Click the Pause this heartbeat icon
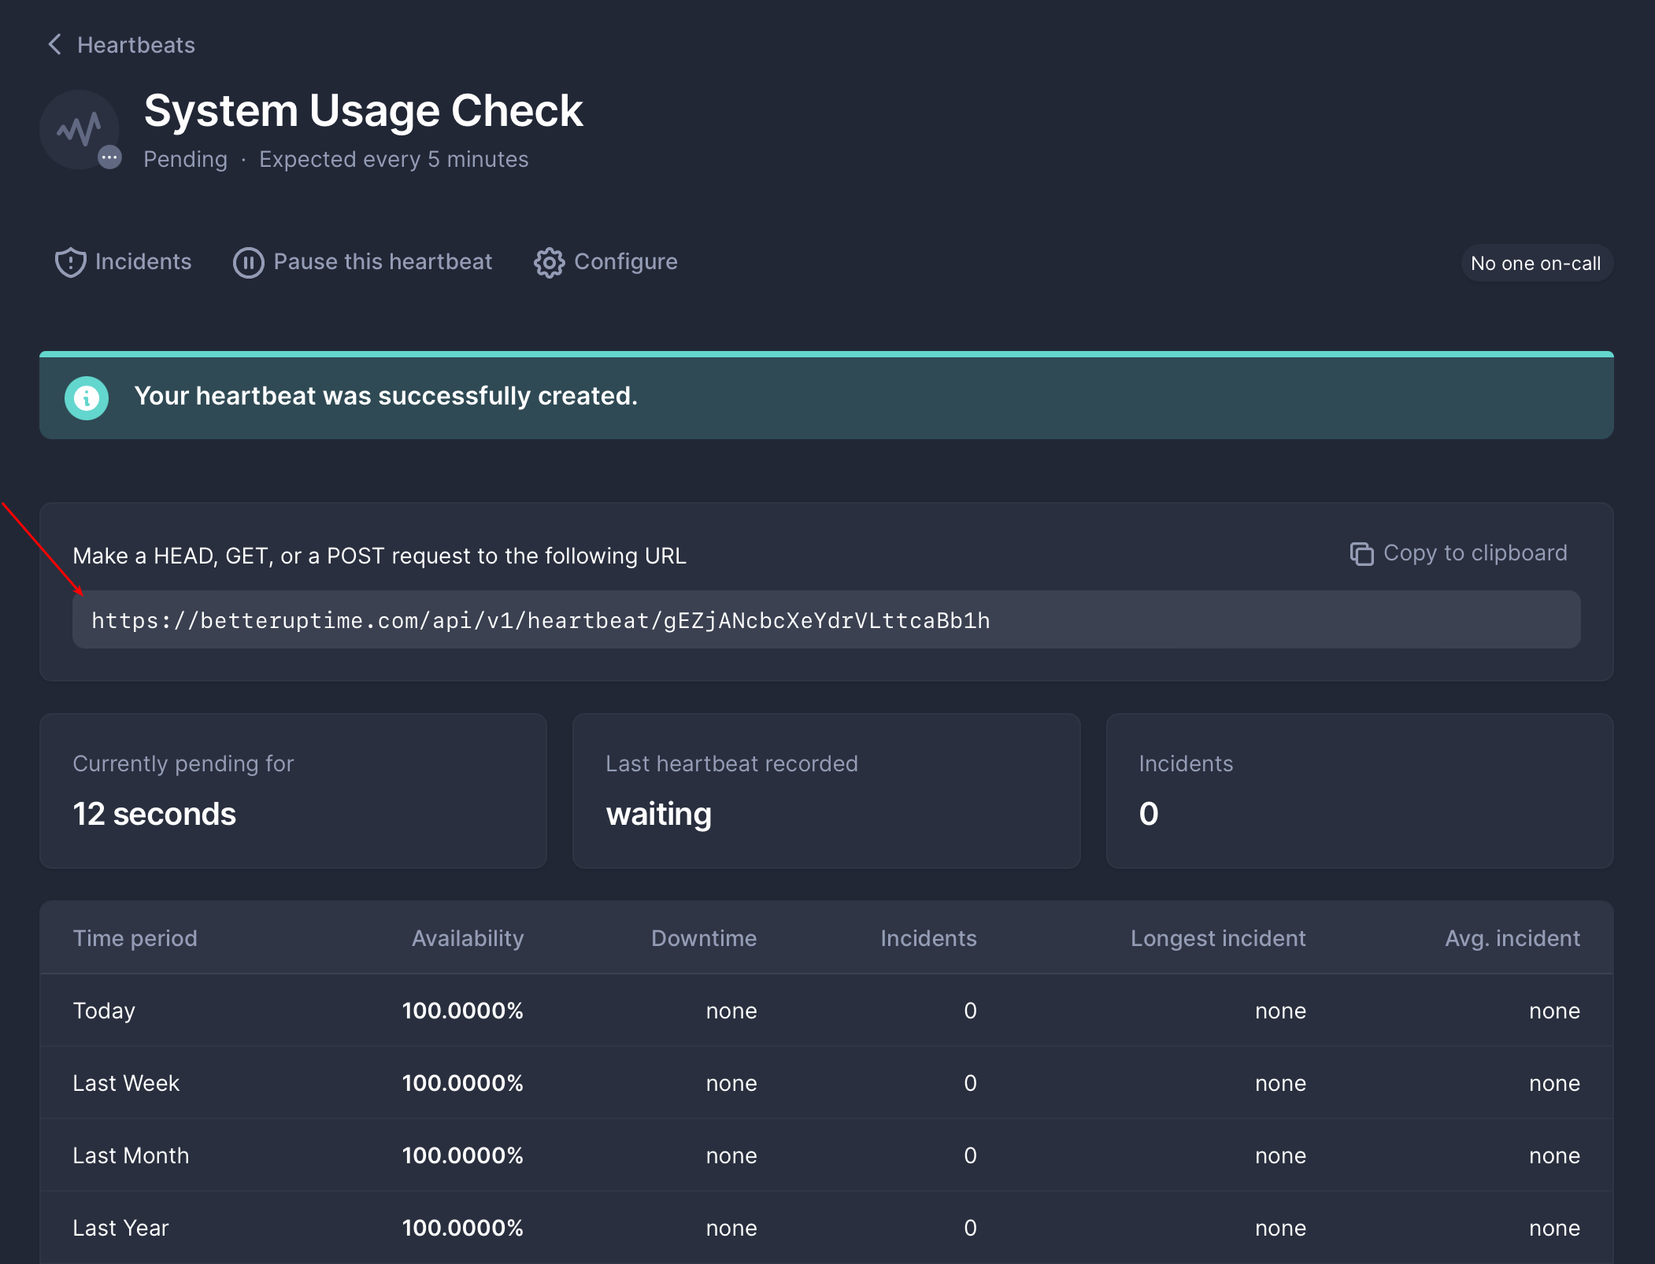The width and height of the screenshot is (1655, 1264). pyautogui.click(x=246, y=261)
